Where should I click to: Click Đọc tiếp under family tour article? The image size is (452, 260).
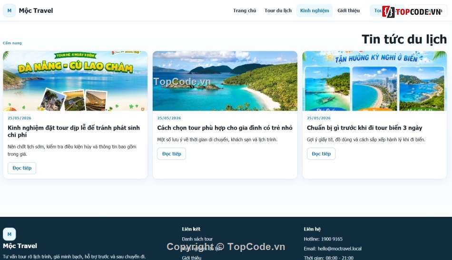click(x=171, y=154)
